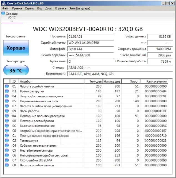The height and width of the screenshot is (178, 176).
Task: Click status icon for Полных циклов парковок головок
Action: 7,135
